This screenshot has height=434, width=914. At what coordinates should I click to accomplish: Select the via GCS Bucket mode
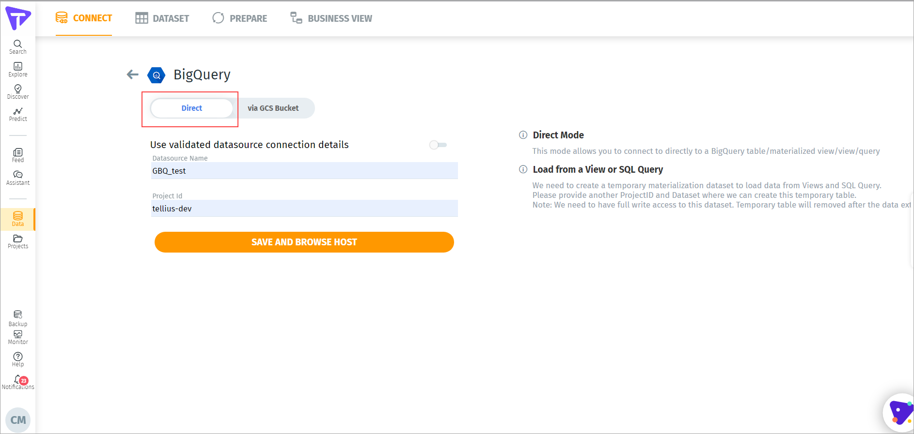point(273,108)
